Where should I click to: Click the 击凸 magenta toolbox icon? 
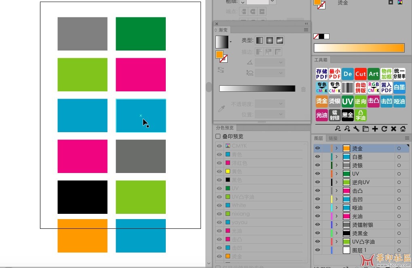point(373,101)
